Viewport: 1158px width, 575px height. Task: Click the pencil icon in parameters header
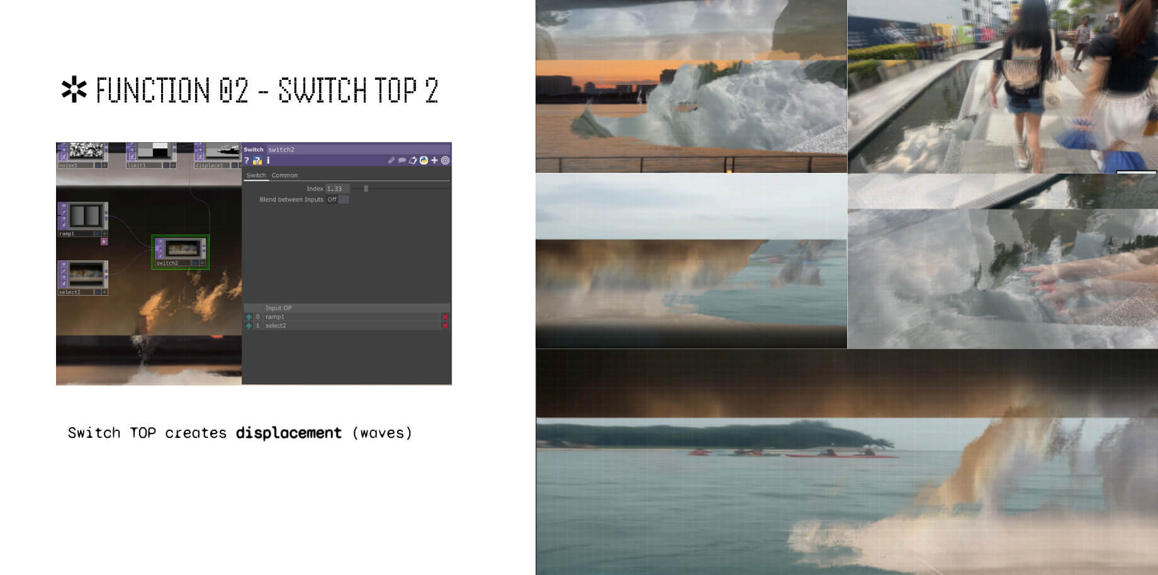pos(391,160)
